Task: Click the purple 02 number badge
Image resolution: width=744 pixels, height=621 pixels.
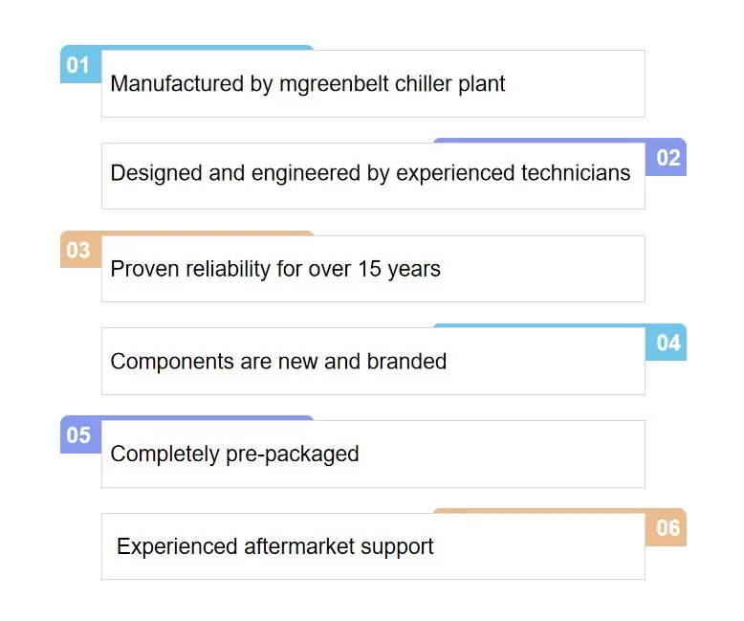Action: coord(666,158)
